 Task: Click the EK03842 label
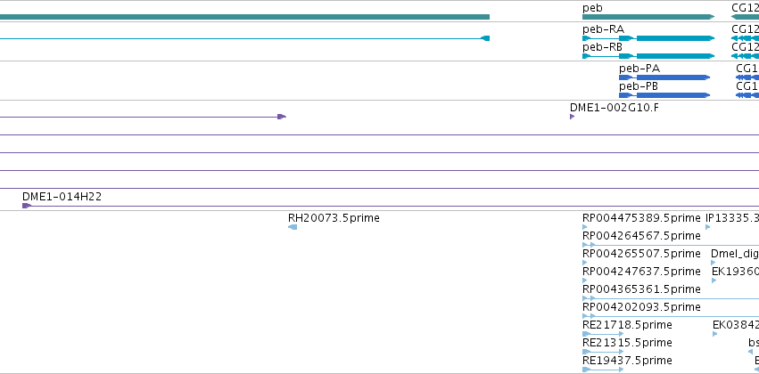click(x=736, y=325)
